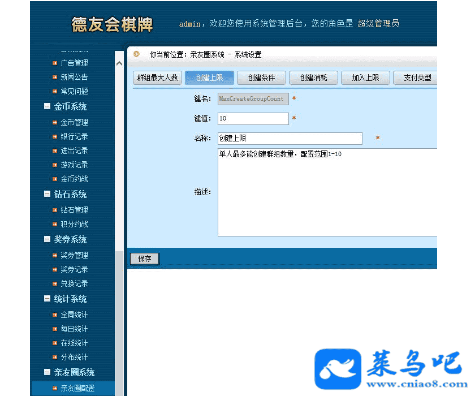Collapse the 统计系统 menu section

(47, 299)
